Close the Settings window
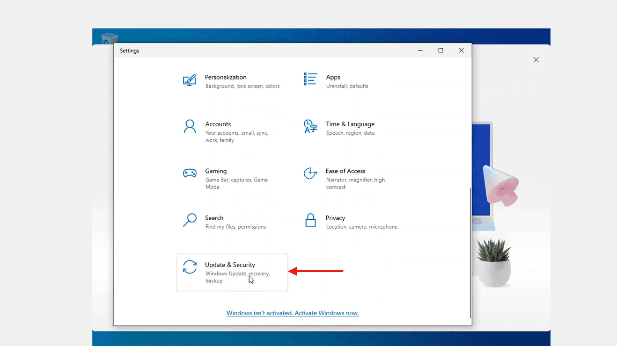 click(x=461, y=50)
